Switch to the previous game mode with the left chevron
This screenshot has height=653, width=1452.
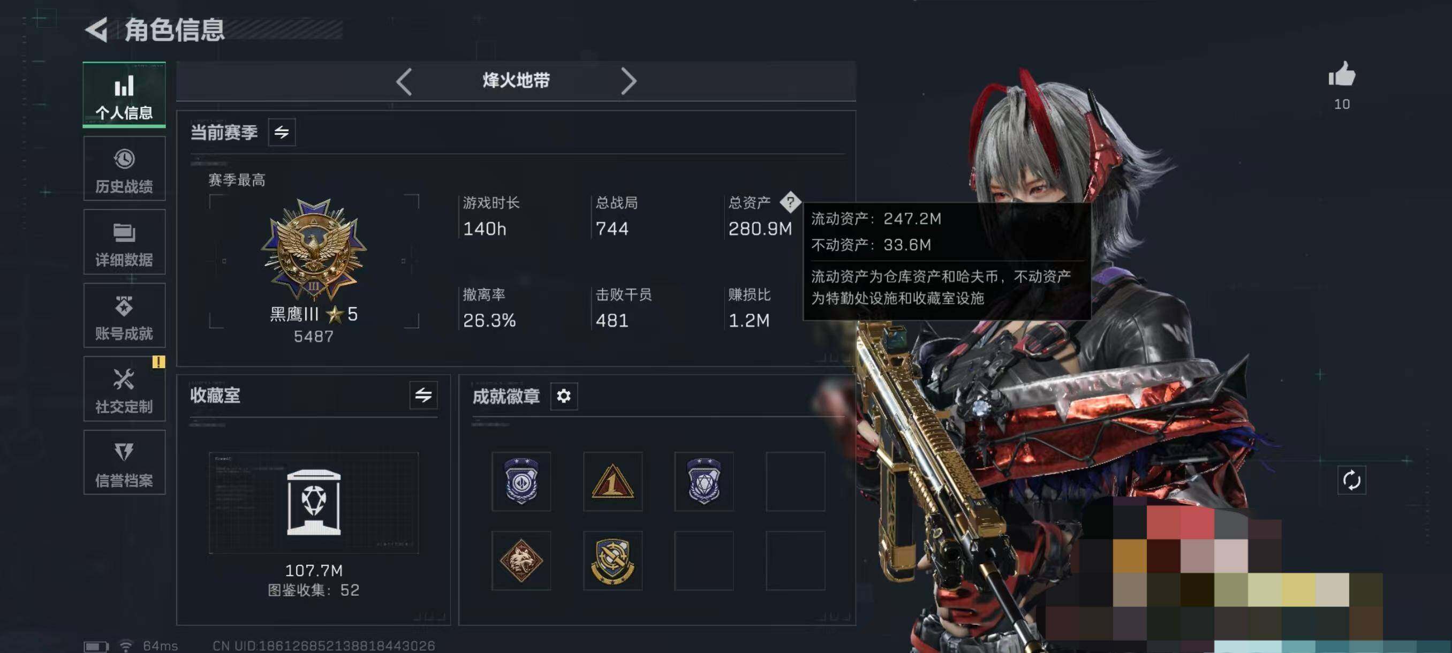click(404, 82)
